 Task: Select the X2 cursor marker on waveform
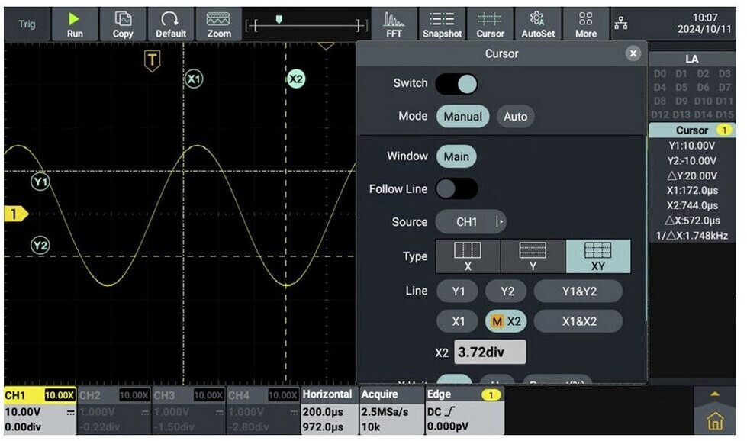[x=296, y=79]
